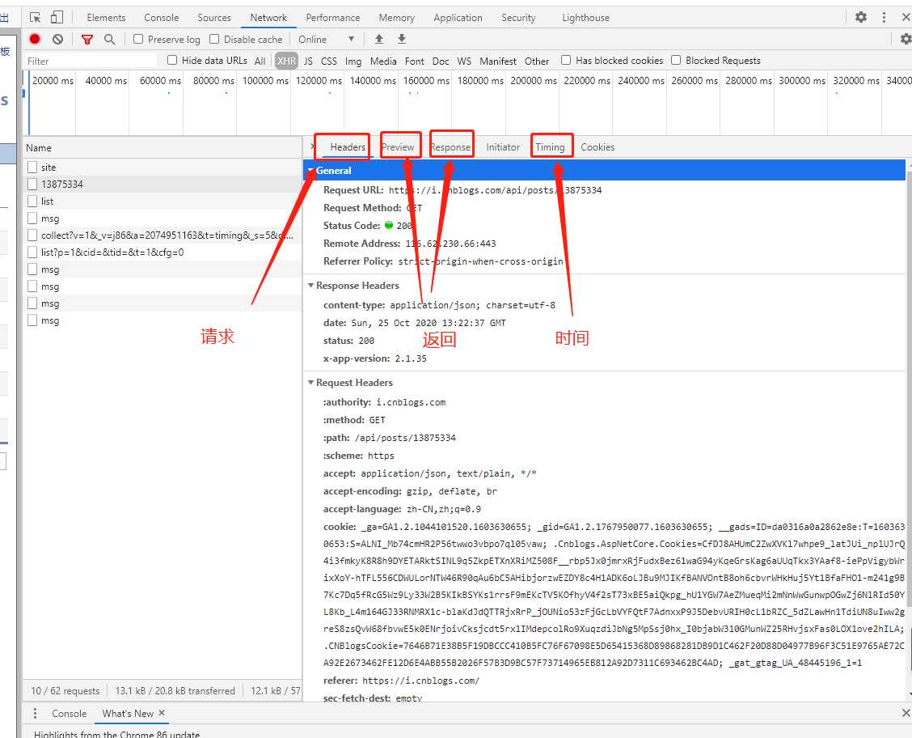Toggle the red filter funnel icon
The width and height of the screenshot is (912, 738).
(87, 39)
